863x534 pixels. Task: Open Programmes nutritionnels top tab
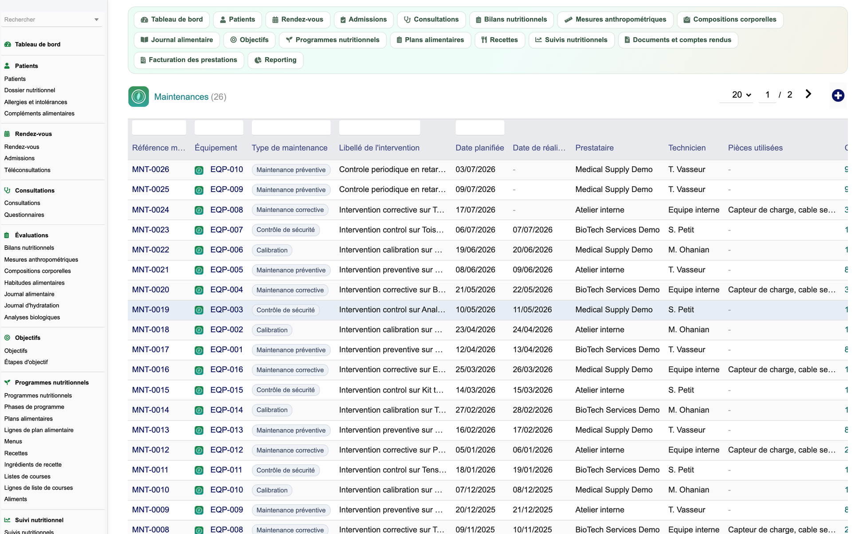tap(332, 40)
